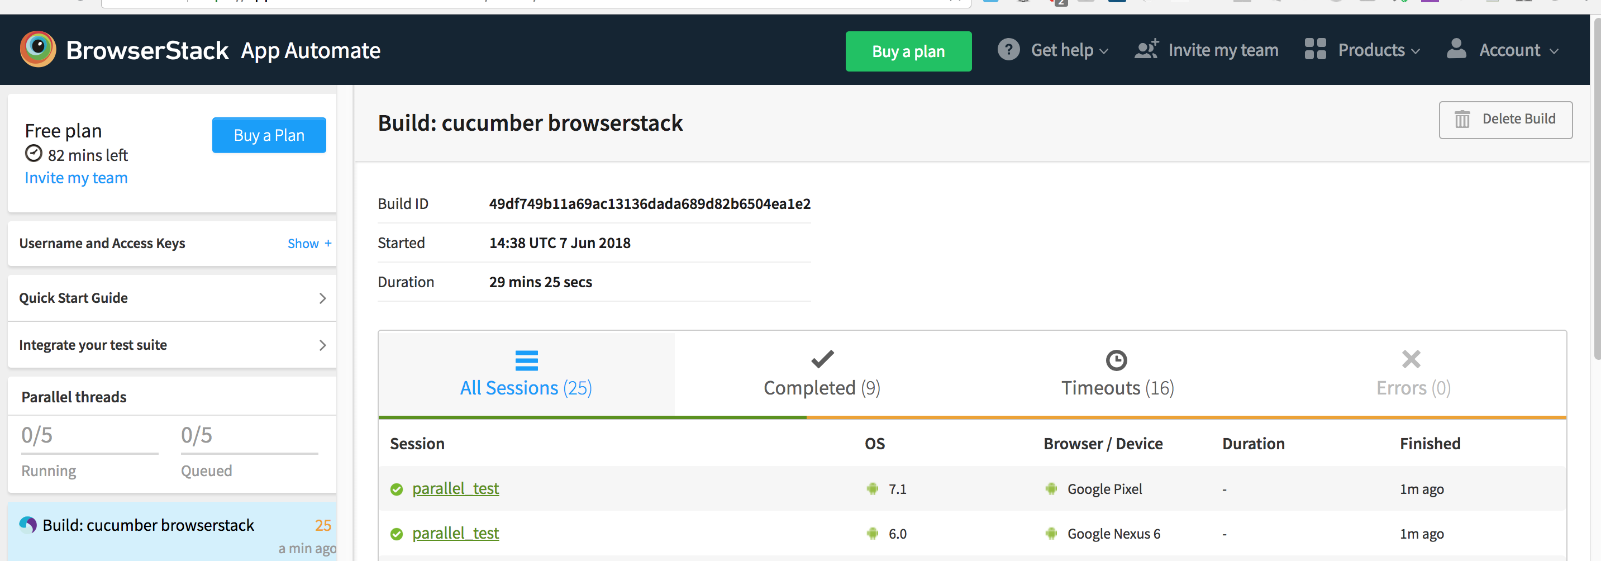
Task: Click the started time 14:38 UTC 7 Jun 2018
Action: pos(559,243)
